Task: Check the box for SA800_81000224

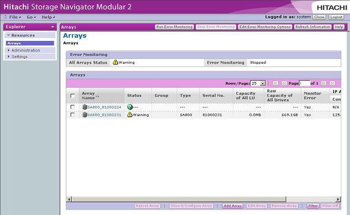Action: click(x=72, y=107)
